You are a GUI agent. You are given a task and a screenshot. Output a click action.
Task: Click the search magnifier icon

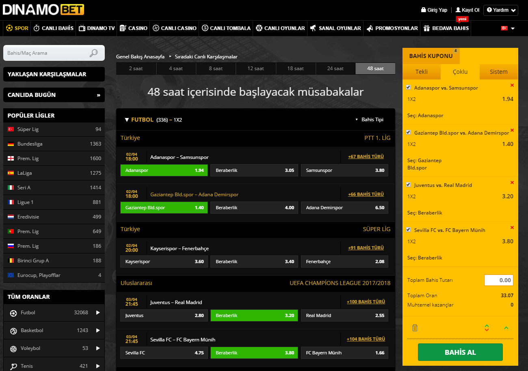pyautogui.click(x=94, y=53)
